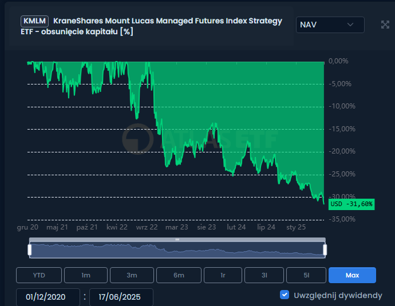
Task: Toggle the Uwzględnij dywidendy checkbox
Action: 285,295
